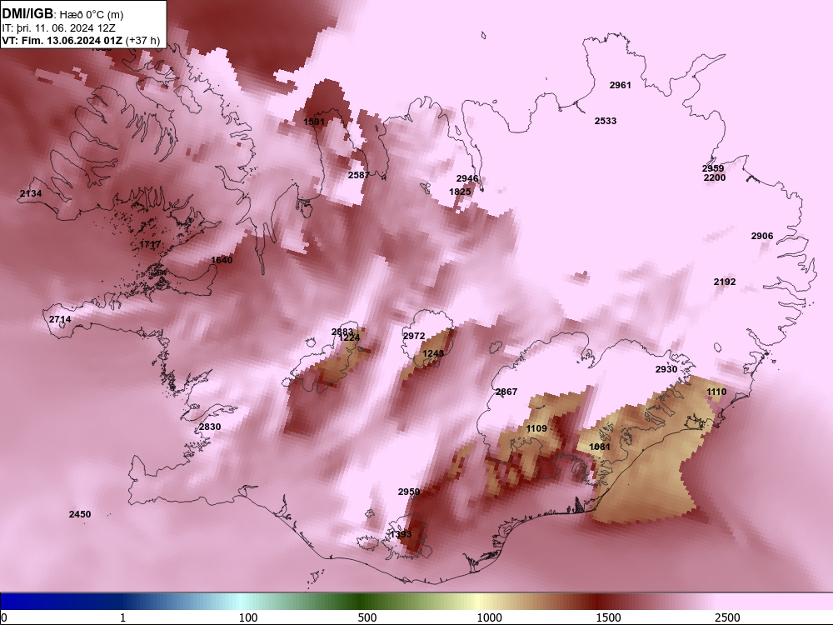Click the map value 2533

coord(606,121)
